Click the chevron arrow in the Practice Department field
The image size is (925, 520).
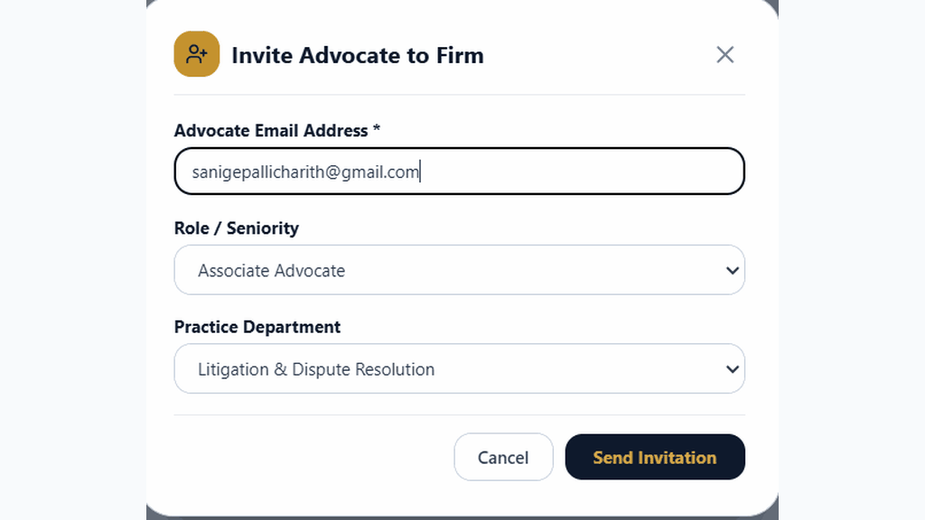point(732,369)
